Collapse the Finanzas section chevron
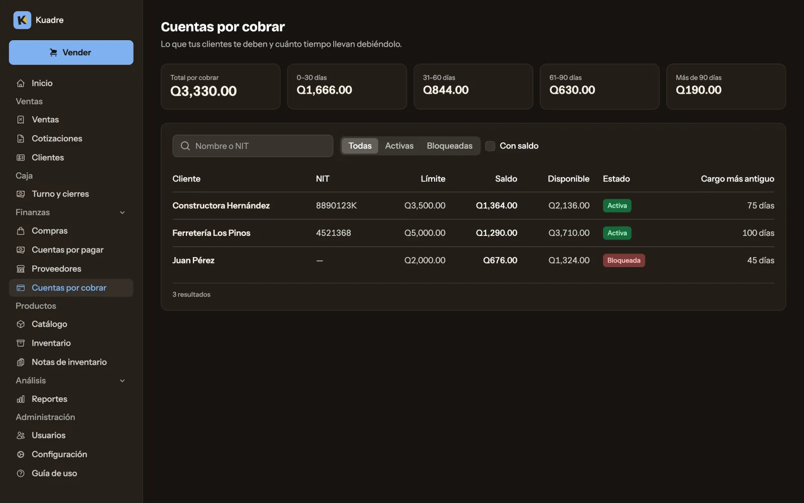Image resolution: width=804 pixels, height=503 pixels. click(122, 213)
